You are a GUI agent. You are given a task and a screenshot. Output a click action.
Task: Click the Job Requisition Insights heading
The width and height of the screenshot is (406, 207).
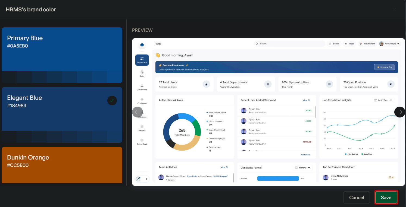point(337,100)
